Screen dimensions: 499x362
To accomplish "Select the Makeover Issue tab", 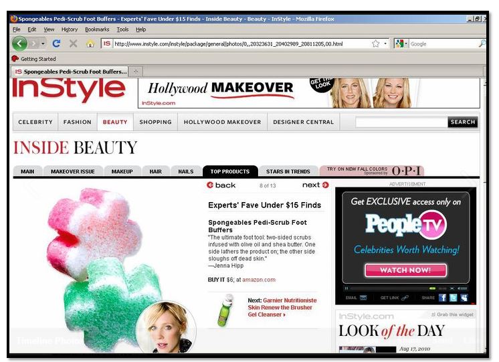I will pyautogui.click(x=73, y=171).
